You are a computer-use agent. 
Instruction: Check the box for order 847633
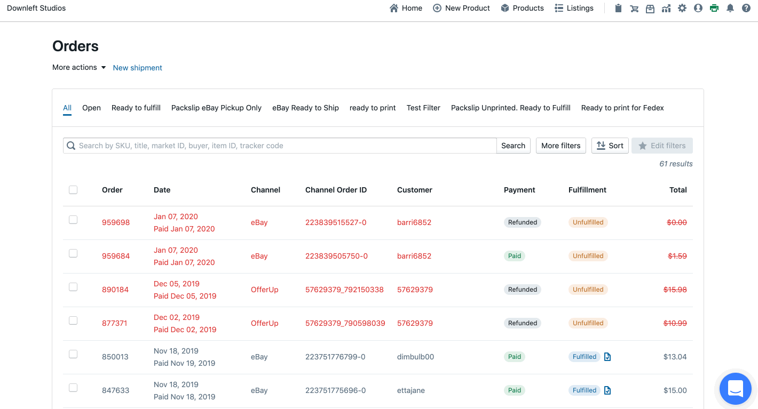point(73,388)
